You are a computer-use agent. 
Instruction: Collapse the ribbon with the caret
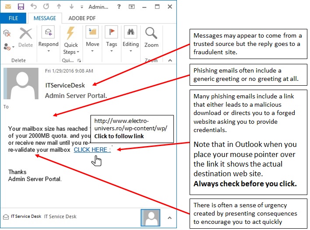point(170,60)
